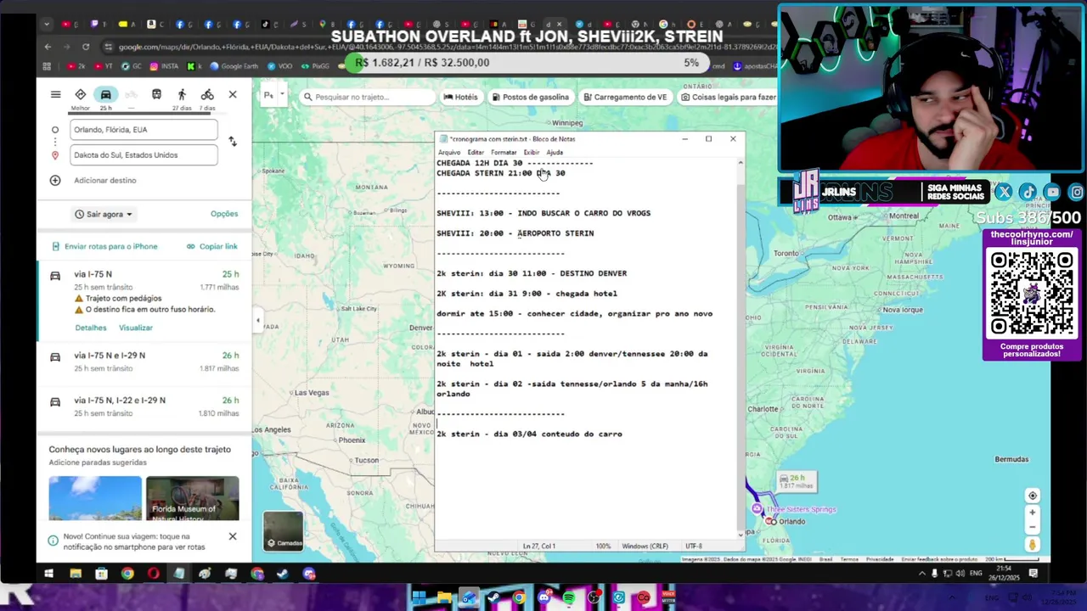
Task: Open Exibir menu in Notepad
Action: click(532, 152)
